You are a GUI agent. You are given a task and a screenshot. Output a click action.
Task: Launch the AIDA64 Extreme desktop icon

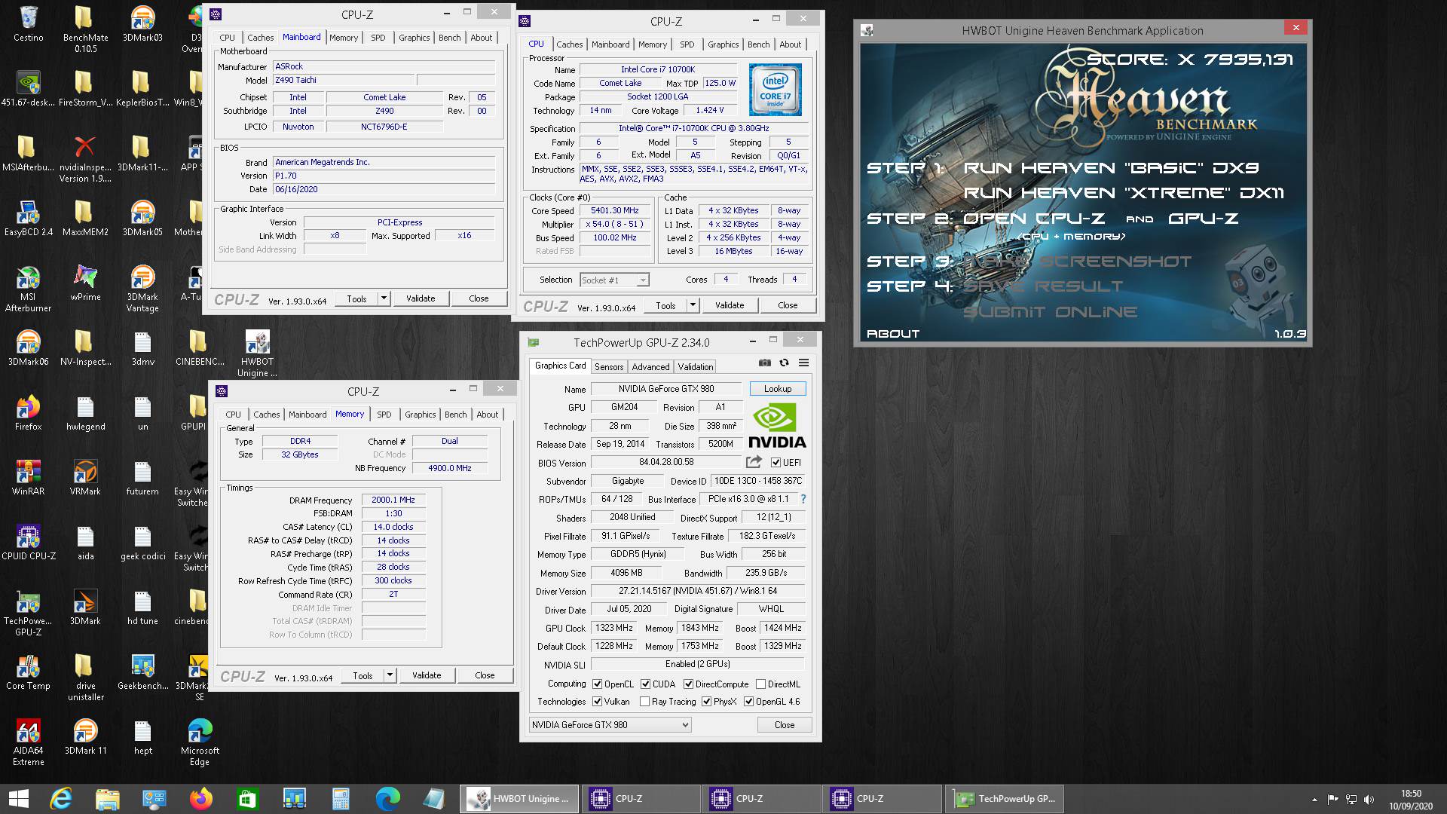[29, 742]
